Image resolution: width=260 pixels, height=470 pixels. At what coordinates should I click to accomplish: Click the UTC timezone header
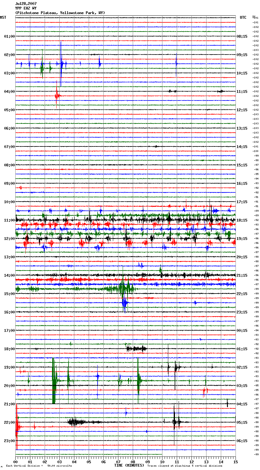tap(243, 17)
